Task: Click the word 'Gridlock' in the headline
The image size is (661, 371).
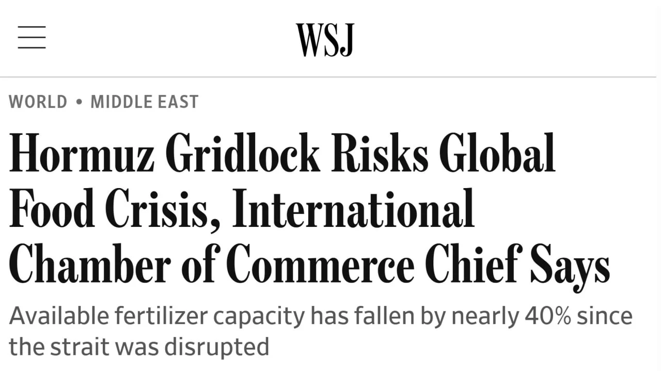Action: pos(243,153)
